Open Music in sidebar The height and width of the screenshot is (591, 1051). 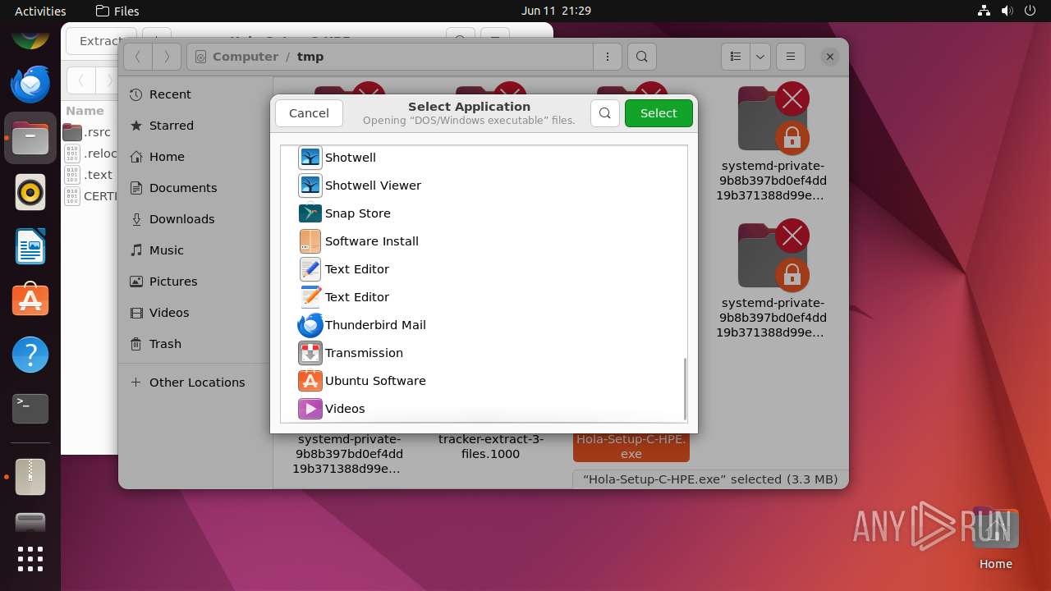[x=195, y=250]
